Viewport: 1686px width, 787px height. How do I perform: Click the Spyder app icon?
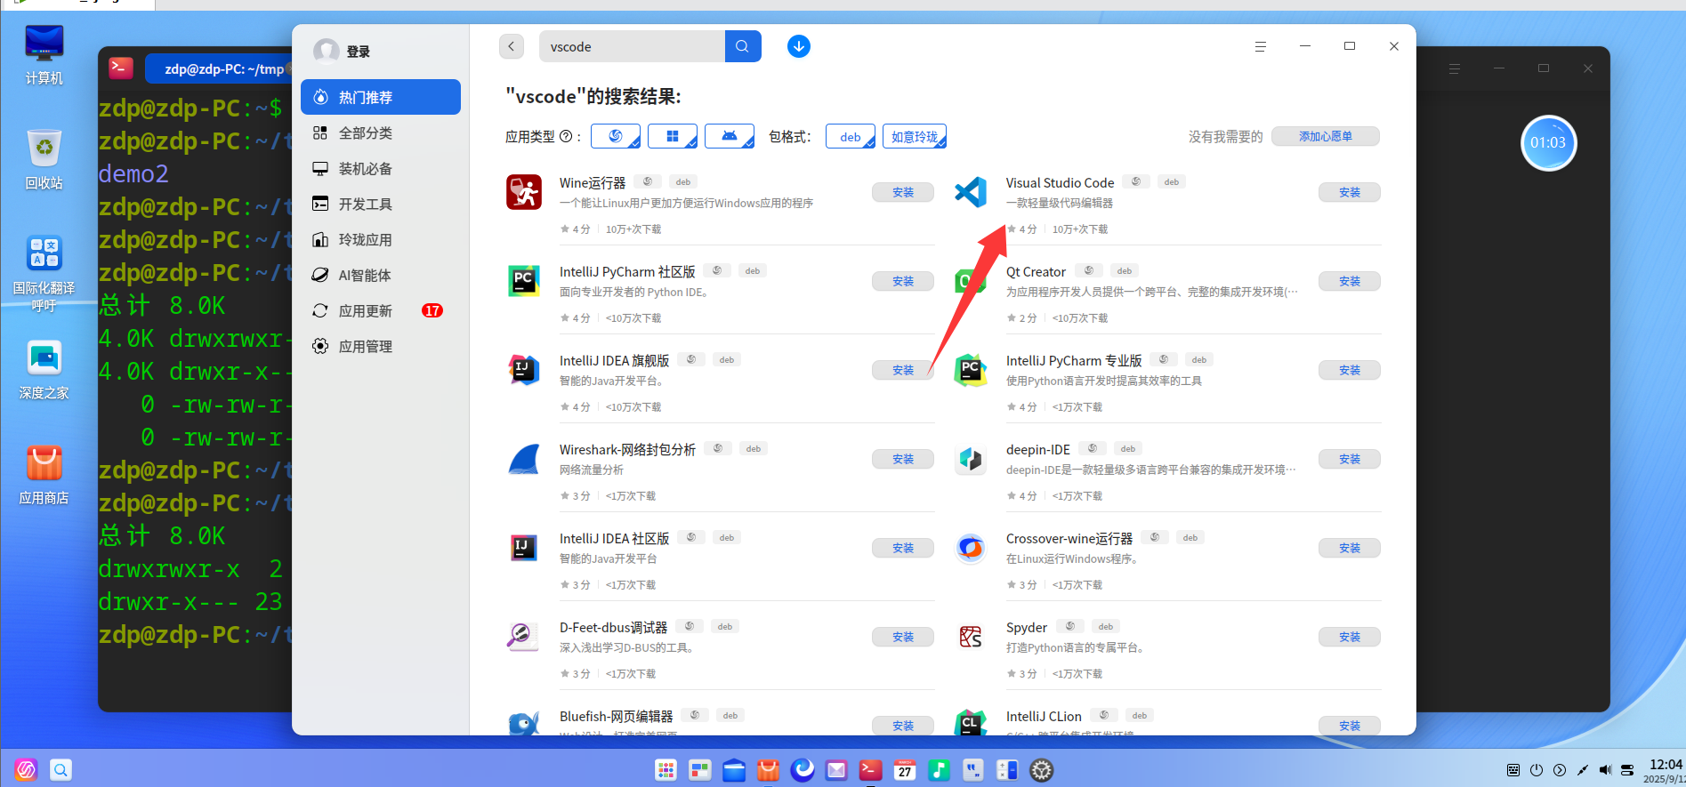pos(971,637)
